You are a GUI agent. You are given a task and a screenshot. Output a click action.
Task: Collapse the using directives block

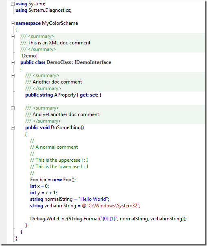coord(13,4)
